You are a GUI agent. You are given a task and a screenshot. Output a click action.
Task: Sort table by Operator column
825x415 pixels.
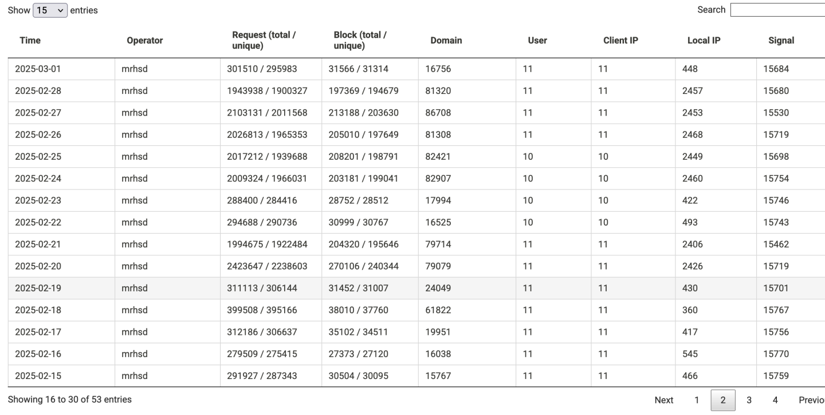tap(144, 41)
